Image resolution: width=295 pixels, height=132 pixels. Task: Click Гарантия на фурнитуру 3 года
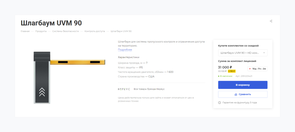tap(240, 103)
